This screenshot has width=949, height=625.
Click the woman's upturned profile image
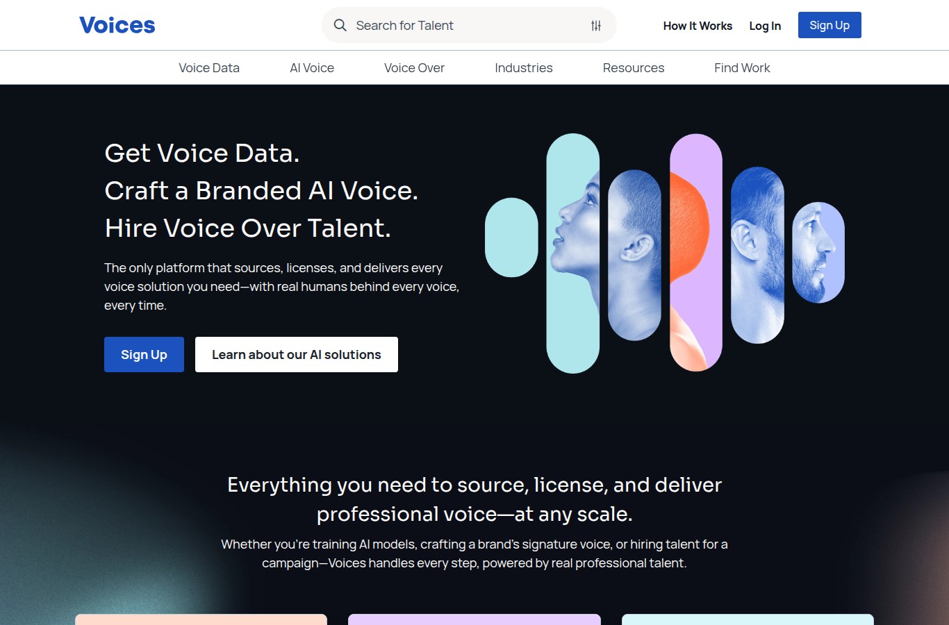573,253
